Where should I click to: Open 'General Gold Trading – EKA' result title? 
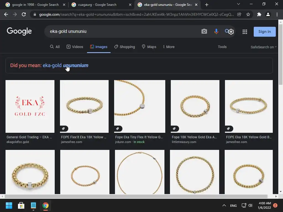point(29,137)
